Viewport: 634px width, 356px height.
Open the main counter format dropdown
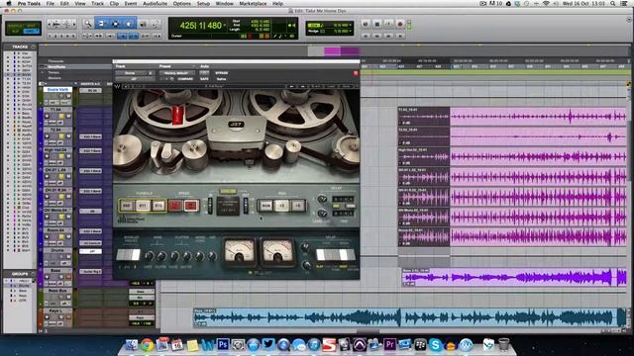click(225, 26)
